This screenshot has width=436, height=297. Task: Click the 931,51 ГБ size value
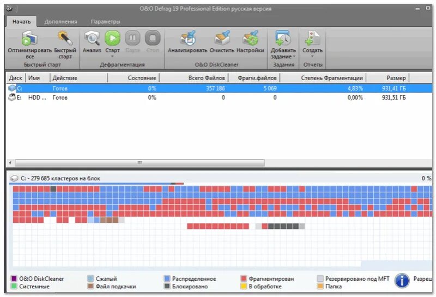(x=393, y=98)
